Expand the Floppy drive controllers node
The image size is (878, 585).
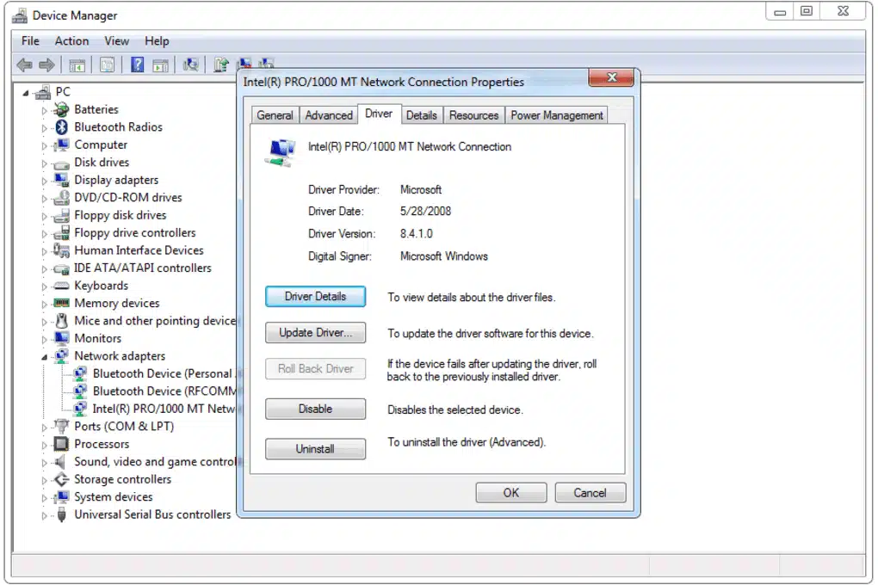[44, 234]
